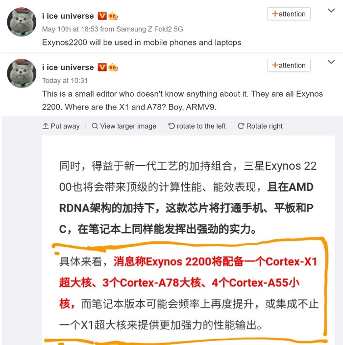Click the embedded Chinese article image
Screen dimensions: 343x345
click(x=189, y=240)
